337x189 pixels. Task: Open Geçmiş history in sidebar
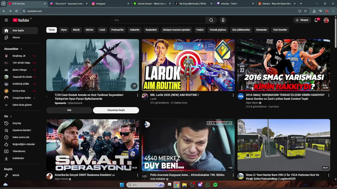tap(20, 123)
